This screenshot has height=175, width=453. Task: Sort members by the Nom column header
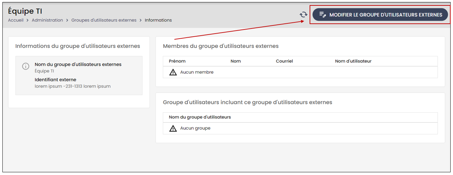coord(236,61)
